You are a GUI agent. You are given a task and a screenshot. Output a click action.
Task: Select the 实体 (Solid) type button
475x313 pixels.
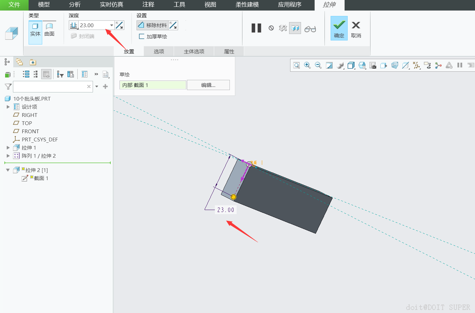pyautogui.click(x=35, y=32)
